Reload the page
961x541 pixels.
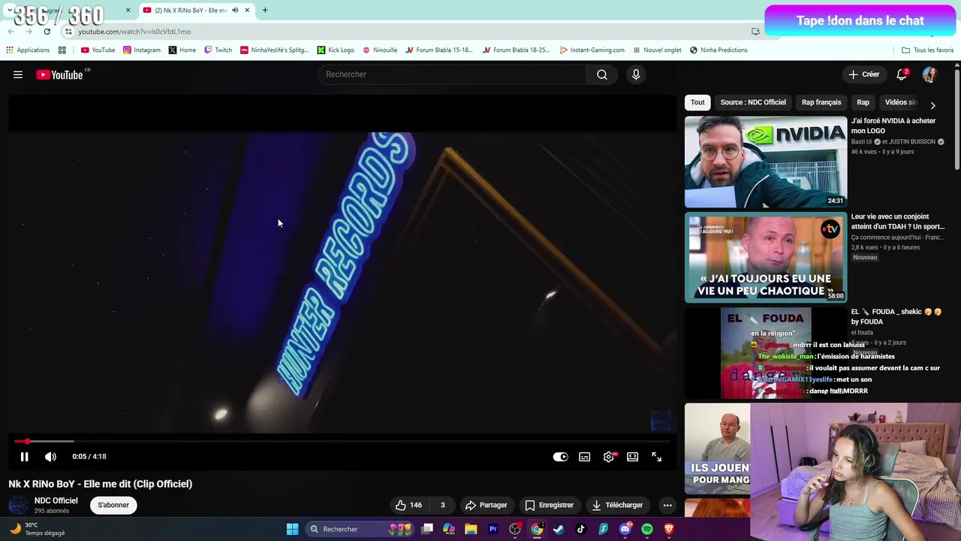pos(47,32)
